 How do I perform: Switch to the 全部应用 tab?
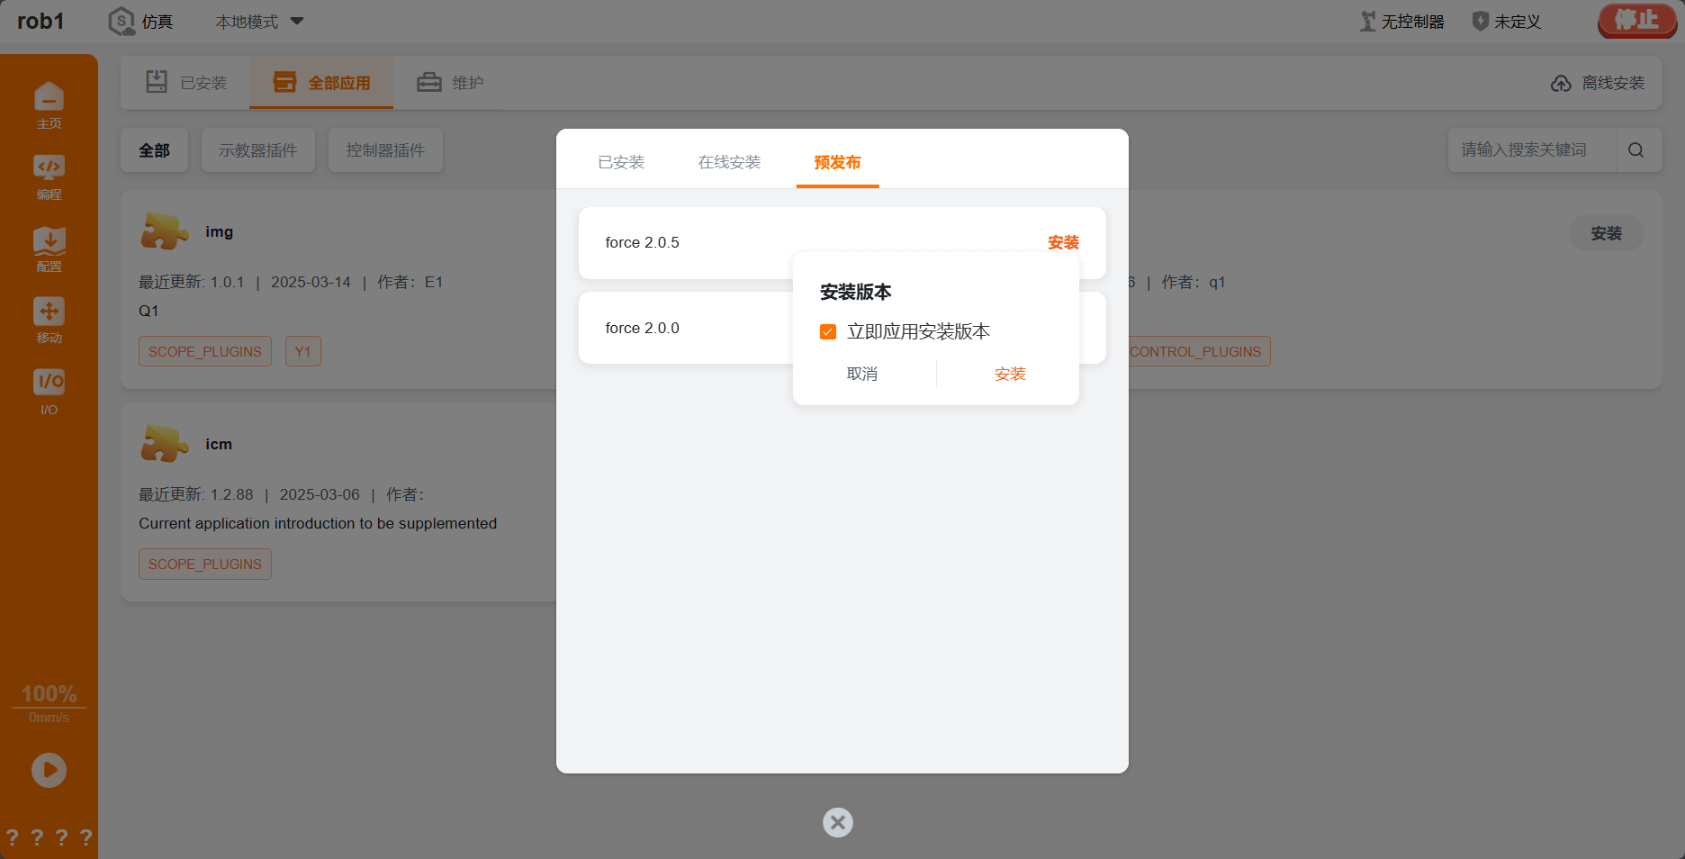point(321,83)
